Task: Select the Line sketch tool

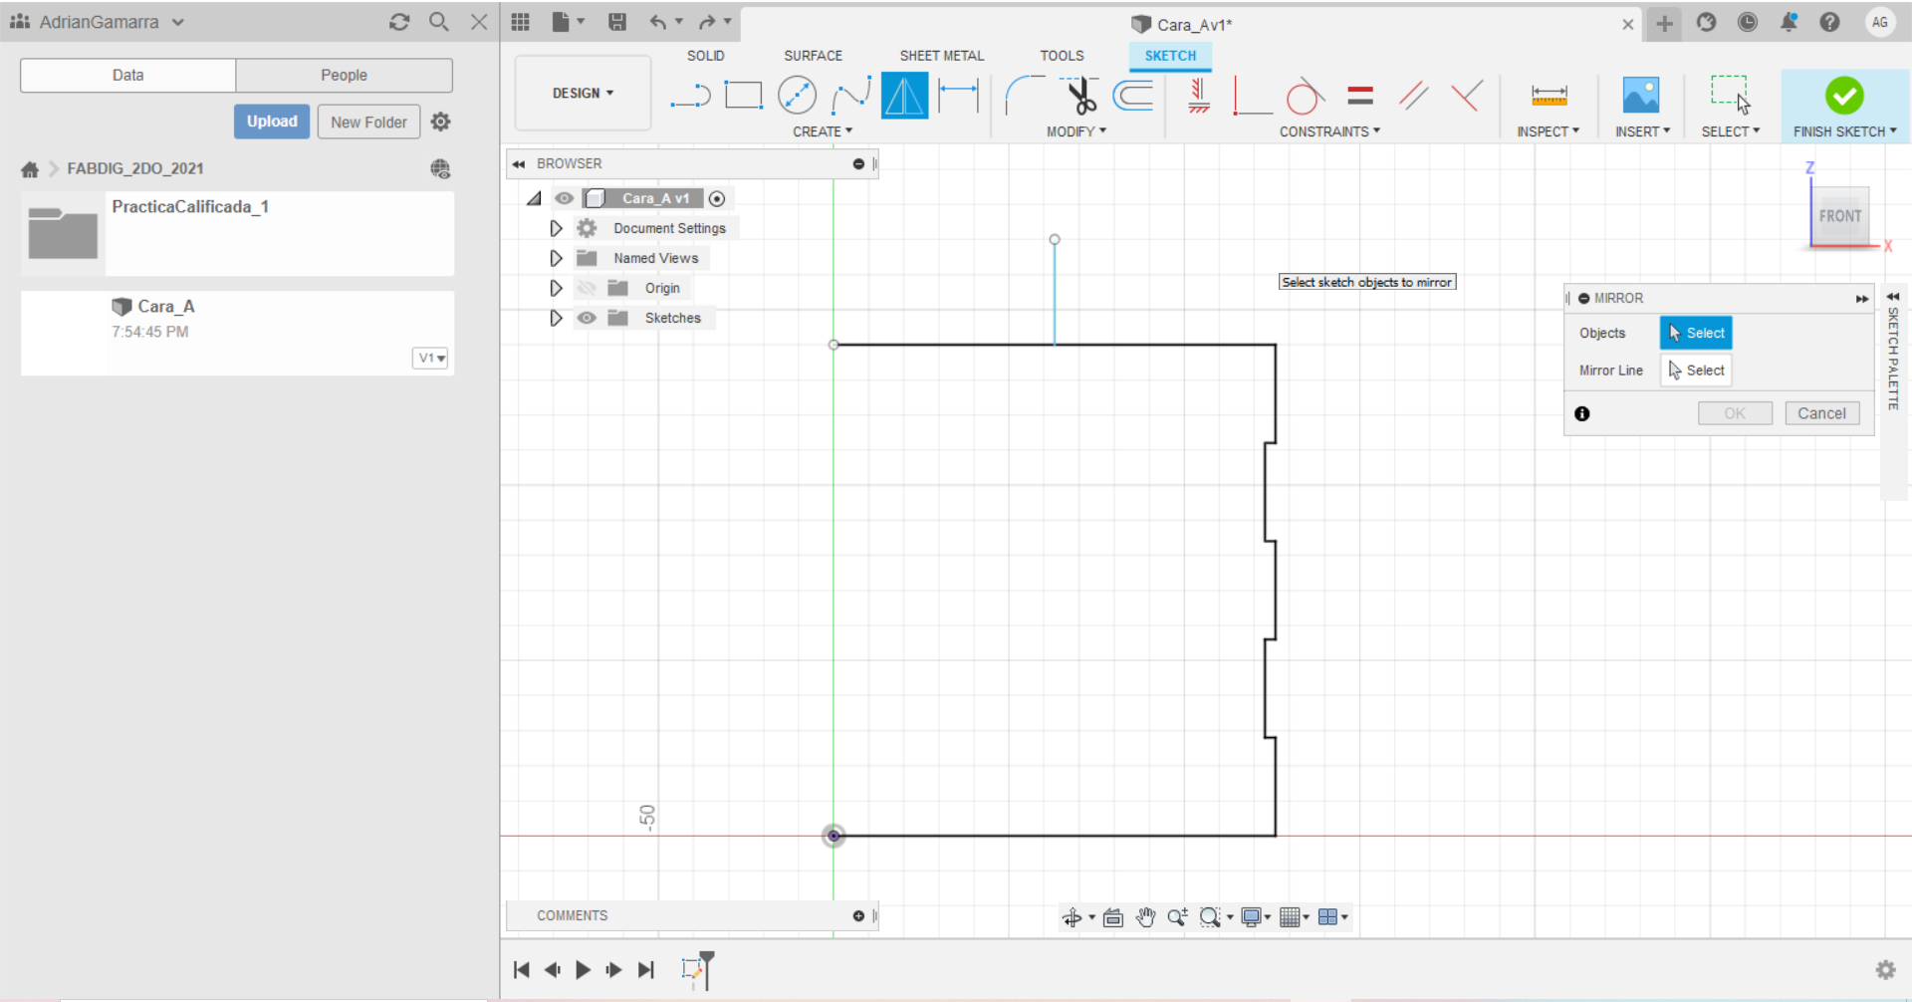Action: point(690,96)
